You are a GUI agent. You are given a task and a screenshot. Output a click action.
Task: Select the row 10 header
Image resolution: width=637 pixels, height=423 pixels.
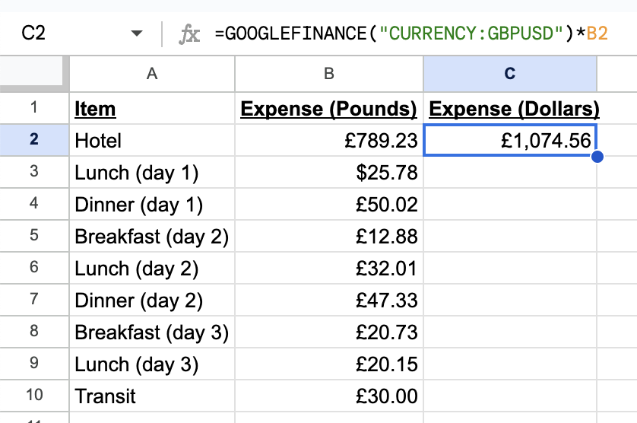[x=34, y=396]
